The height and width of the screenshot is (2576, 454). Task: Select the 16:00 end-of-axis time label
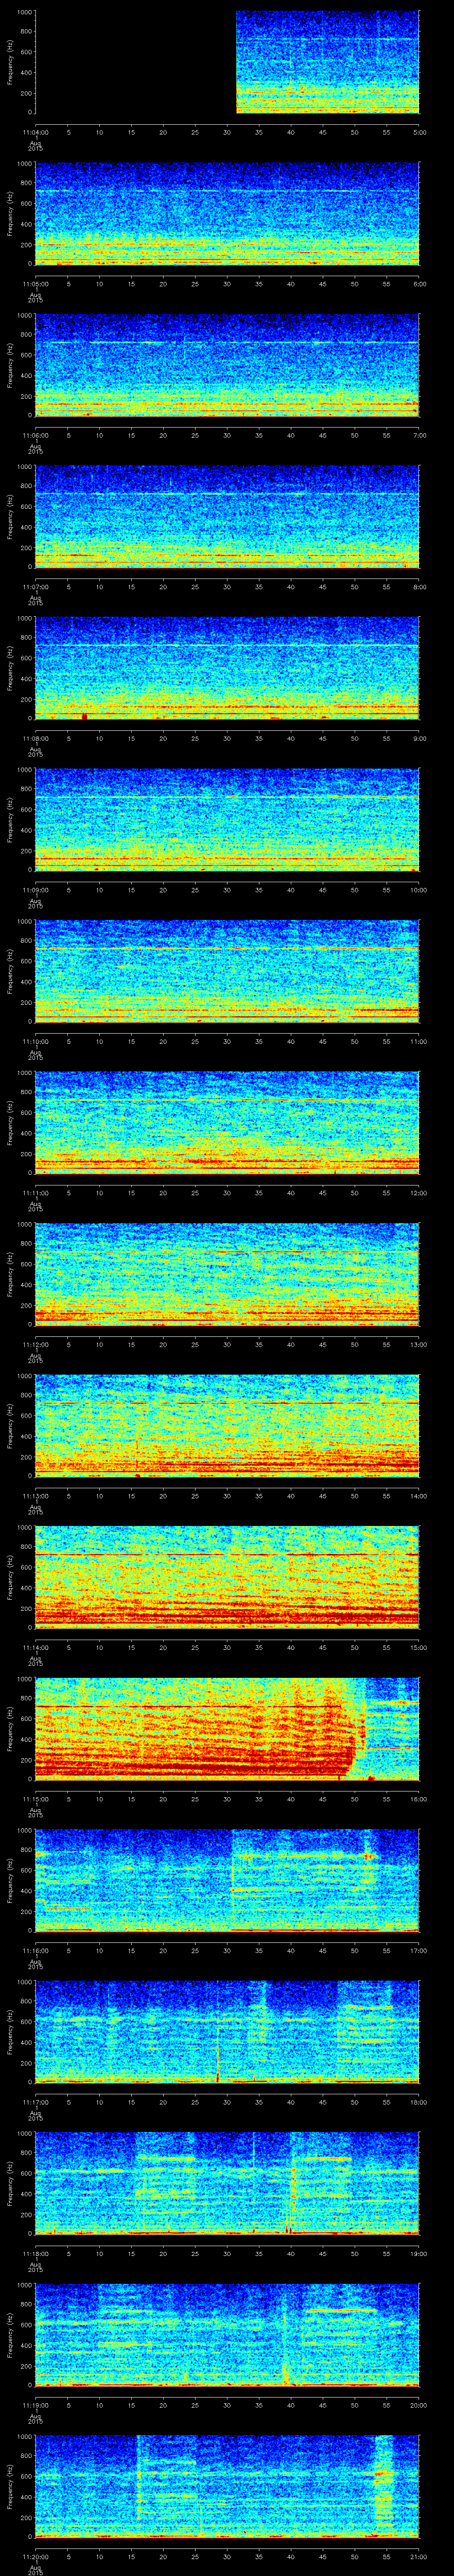pos(419,1799)
